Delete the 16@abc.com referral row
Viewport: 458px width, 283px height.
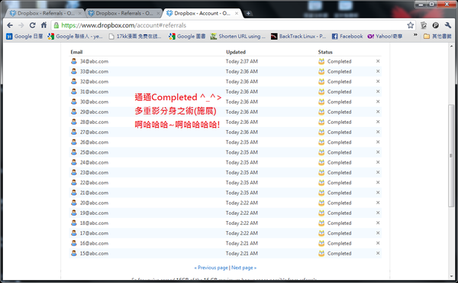point(378,243)
